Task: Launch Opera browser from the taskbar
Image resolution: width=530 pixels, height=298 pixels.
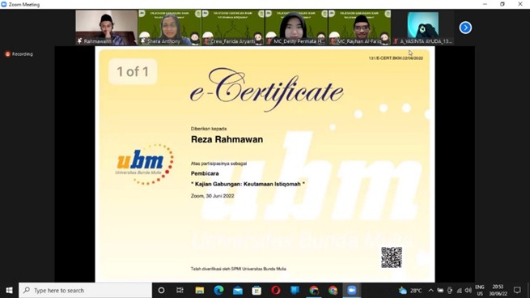Action: [x=276, y=290]
